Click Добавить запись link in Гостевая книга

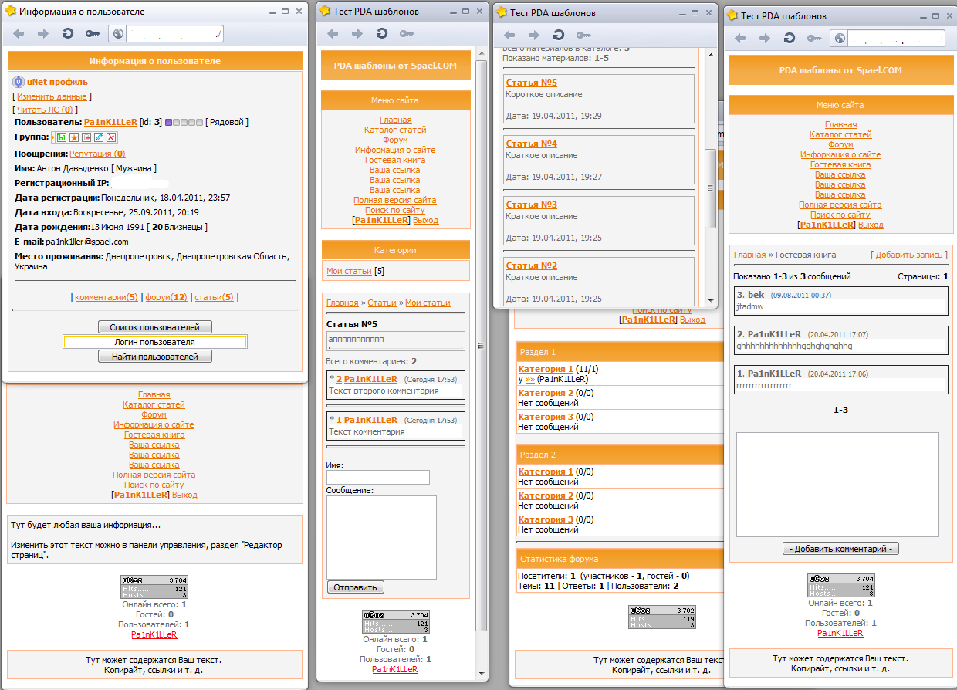910,255
